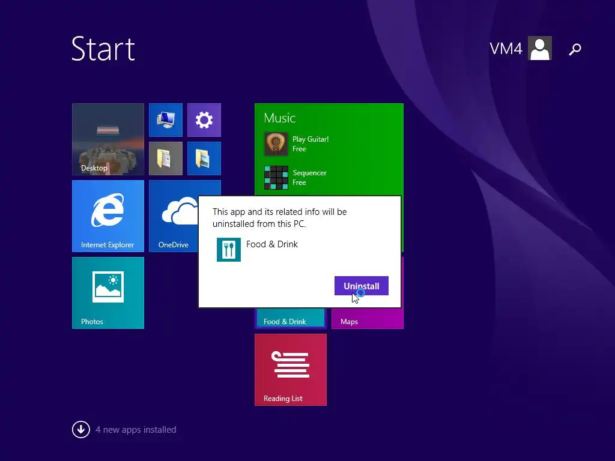This screenshot has width=615, height=461.
Task: Select the Food & Drink tile
Action: [x=291, y=319]
